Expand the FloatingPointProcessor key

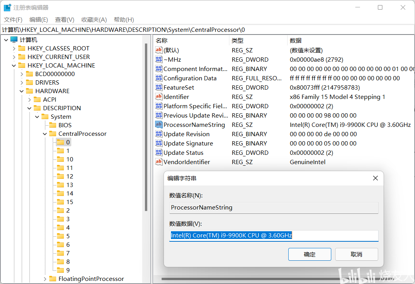pyautogui.click(x=45, y=279)
